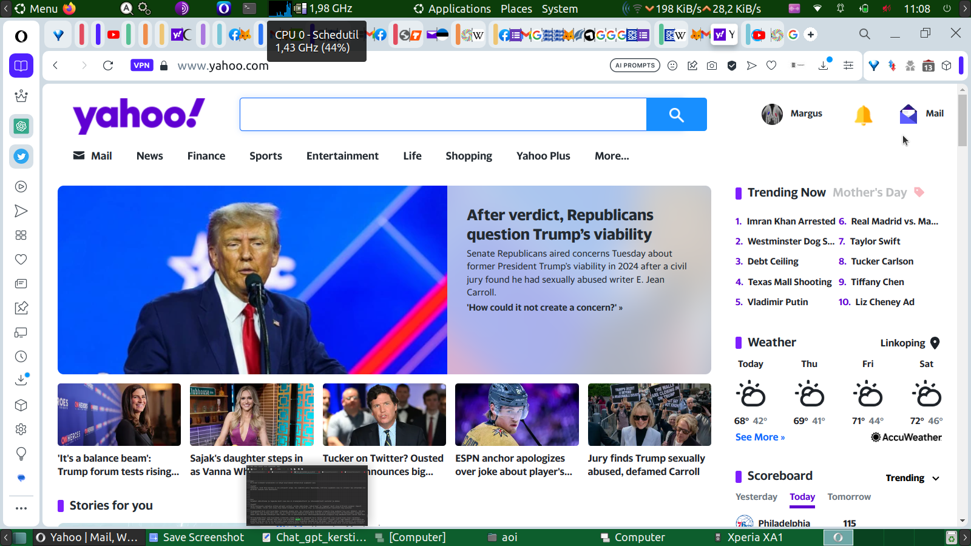The height and width of the screenshot is (546, 971).
Task: Open the Player panel in the sidebar
Action: [x=21, y=187]
